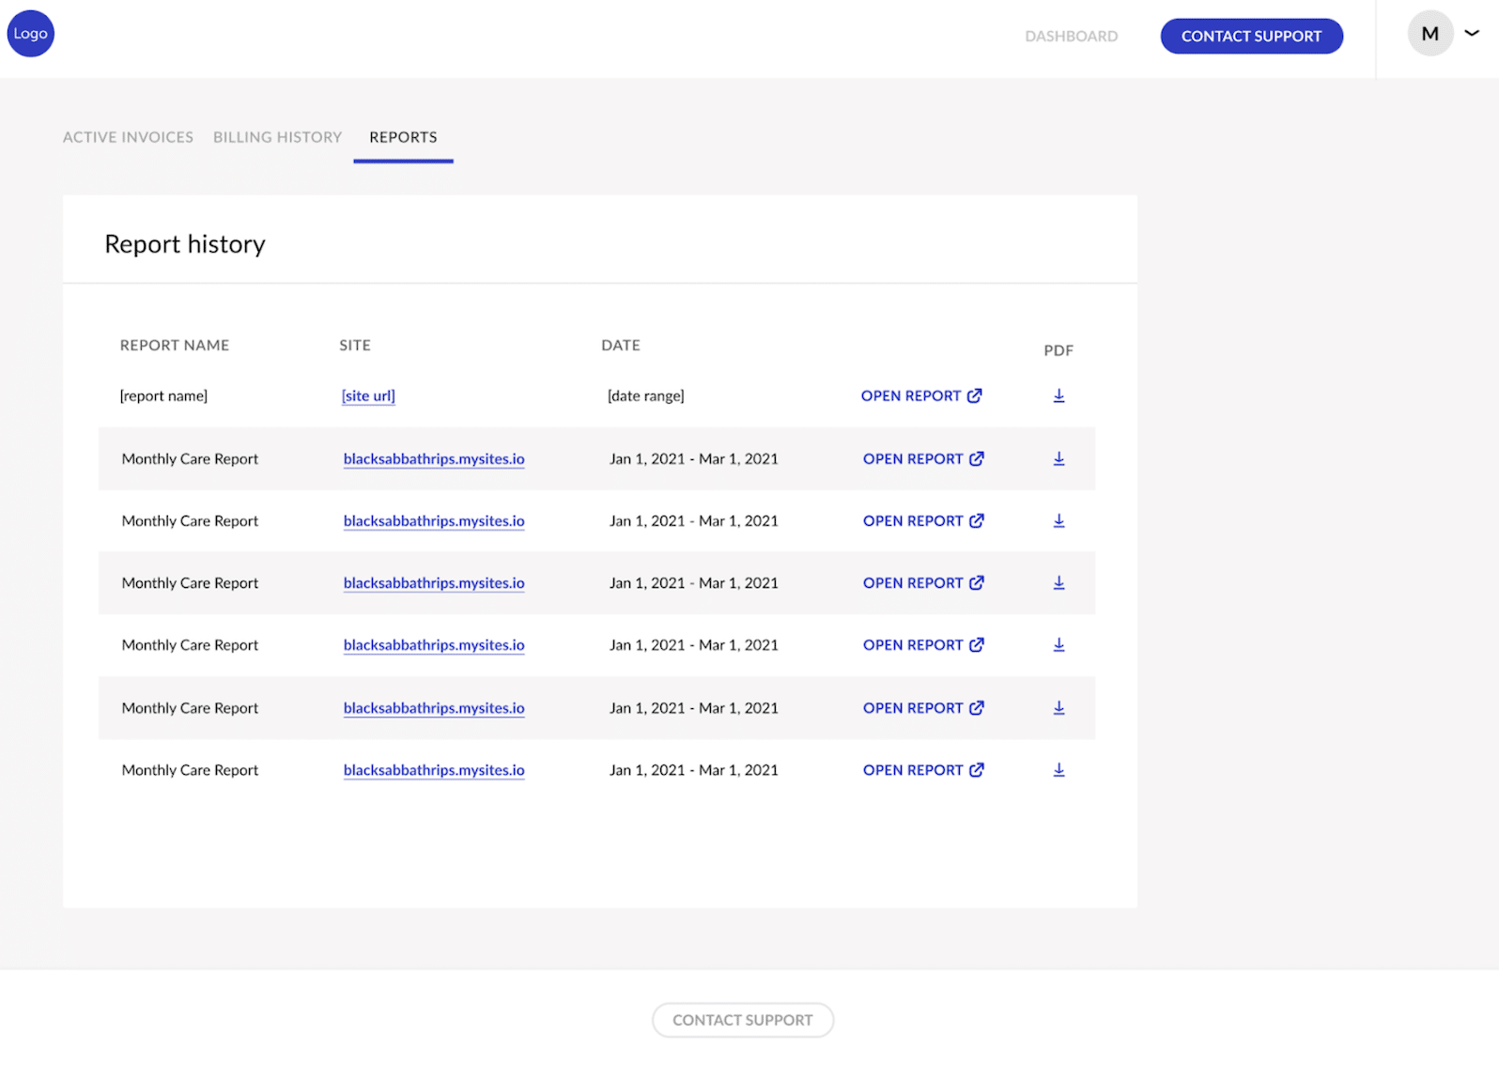Image resolution: width=1499 pixels, height=1065 pixels.
Task: Download PDF for last Monthly Care Report
Action: click(x=1059, y=770)
